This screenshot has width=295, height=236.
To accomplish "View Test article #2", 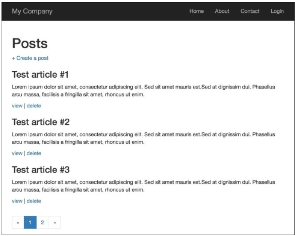I will [x=17, y=153].
